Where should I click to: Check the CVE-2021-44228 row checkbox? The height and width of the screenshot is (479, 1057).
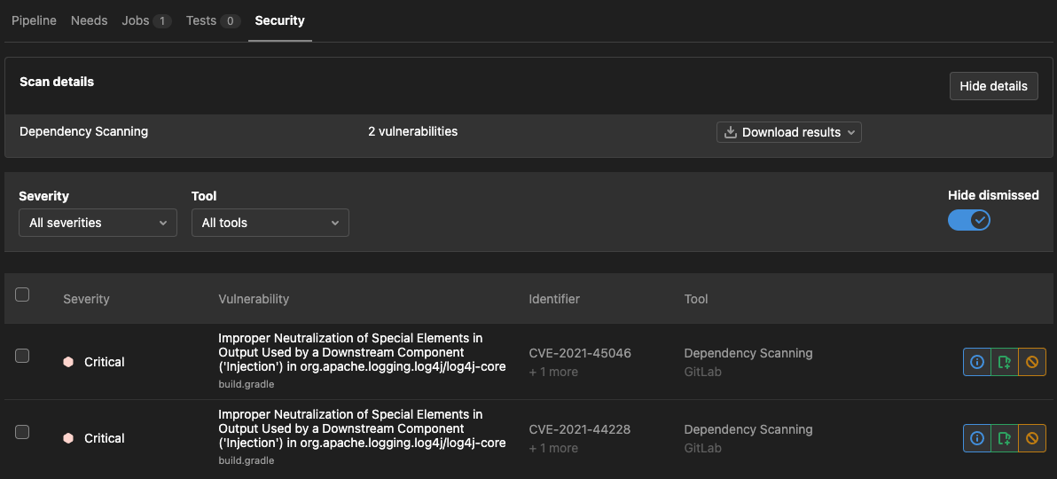click(22, 432)
